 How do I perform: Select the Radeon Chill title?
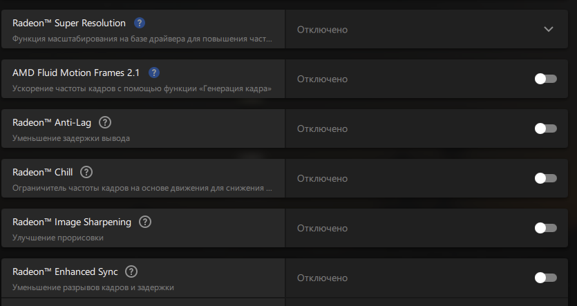[42, 172]
